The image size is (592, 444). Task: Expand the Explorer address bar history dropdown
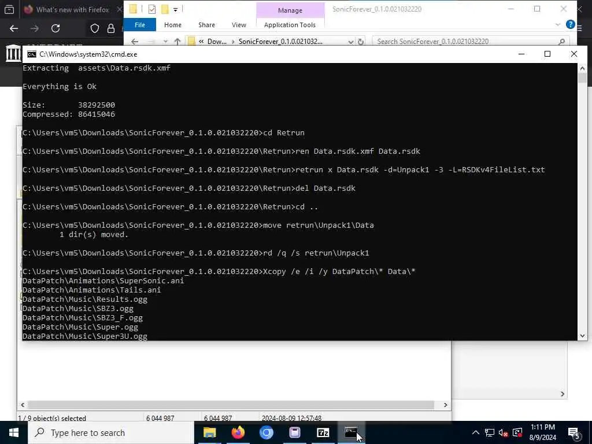click(x=351, y=42)
